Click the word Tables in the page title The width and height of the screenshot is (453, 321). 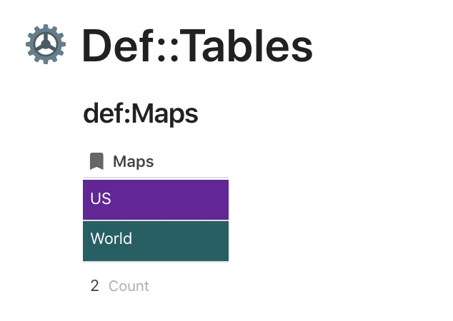click(x=244, y=46)
